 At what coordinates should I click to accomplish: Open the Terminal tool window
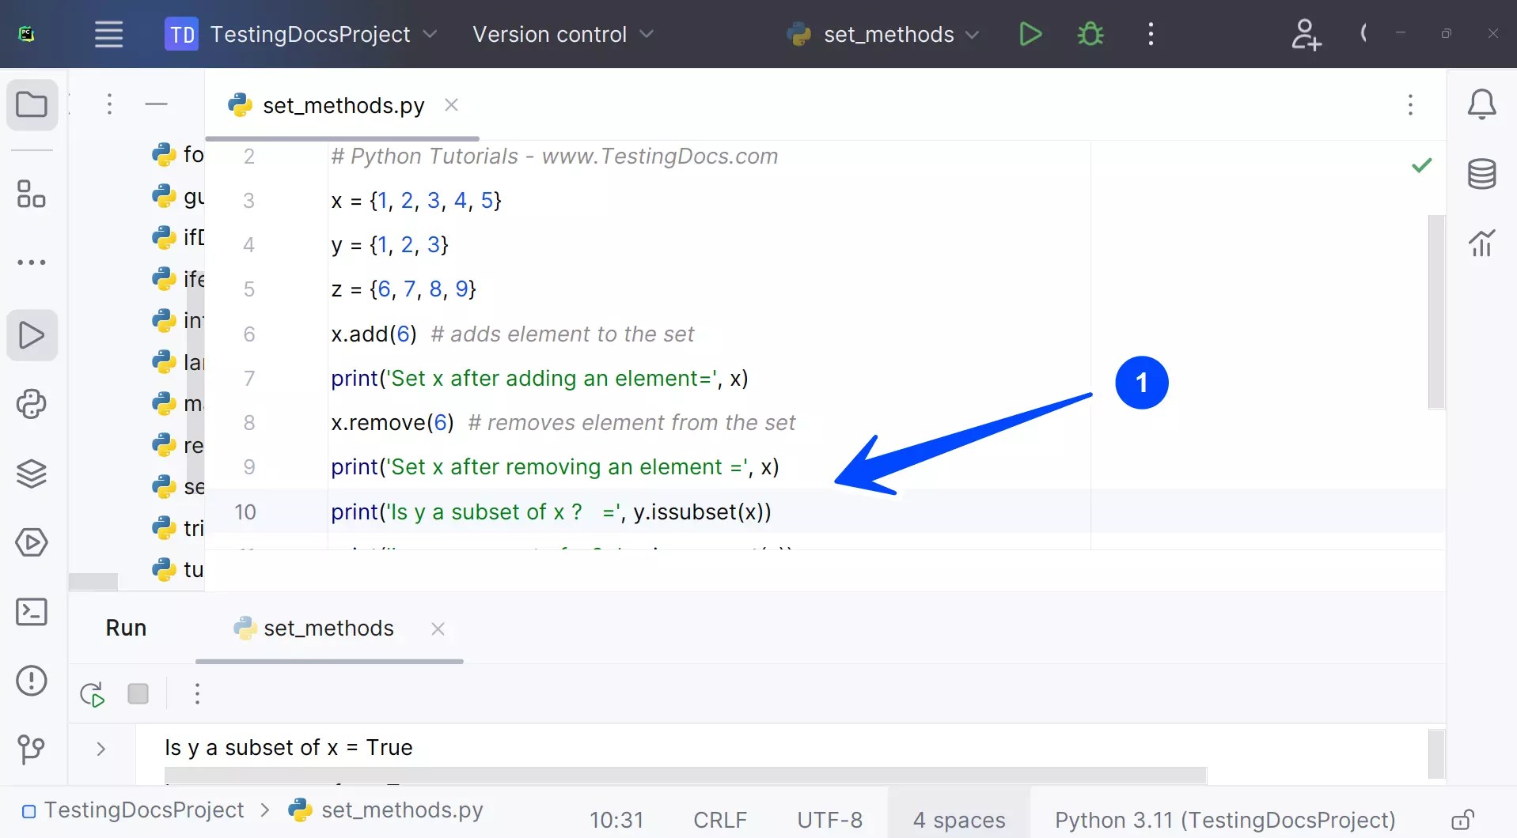[x=31, y=611]
